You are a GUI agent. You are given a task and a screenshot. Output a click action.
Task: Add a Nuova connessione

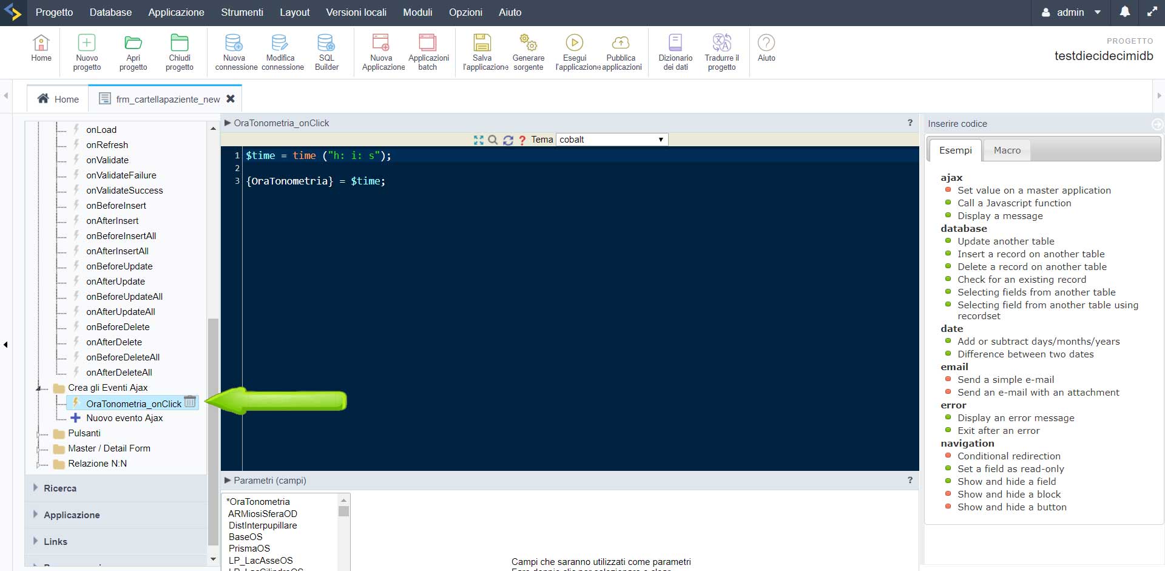235,52
